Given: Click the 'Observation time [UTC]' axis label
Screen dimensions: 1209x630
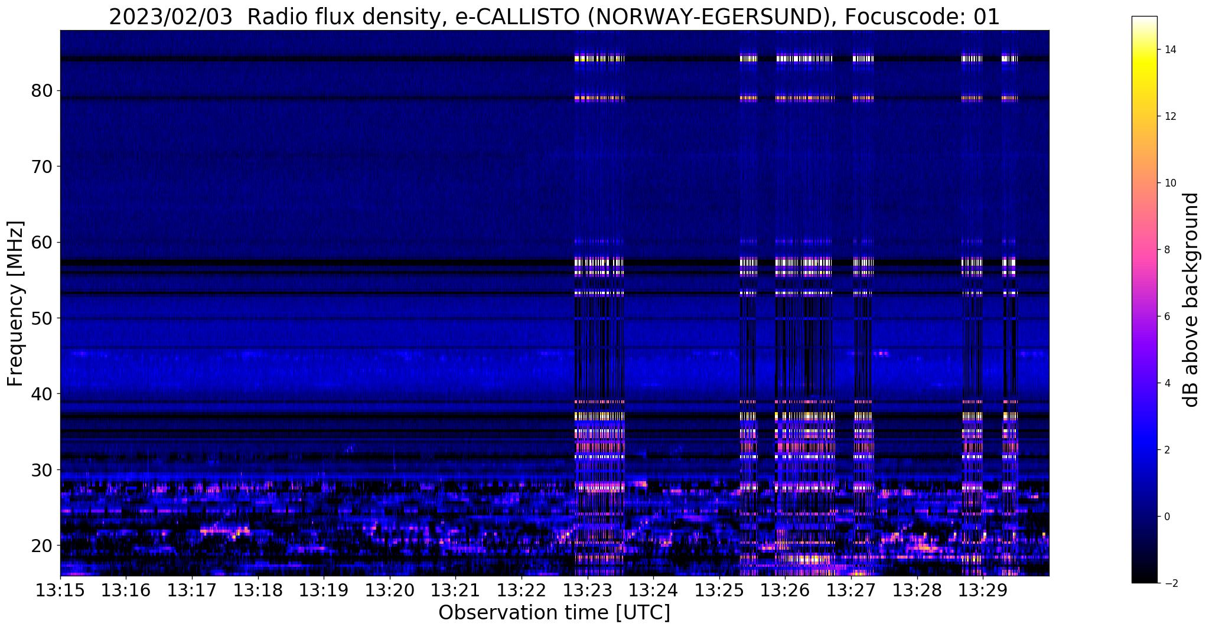Looking at the screenshot, I should (554, 613).
